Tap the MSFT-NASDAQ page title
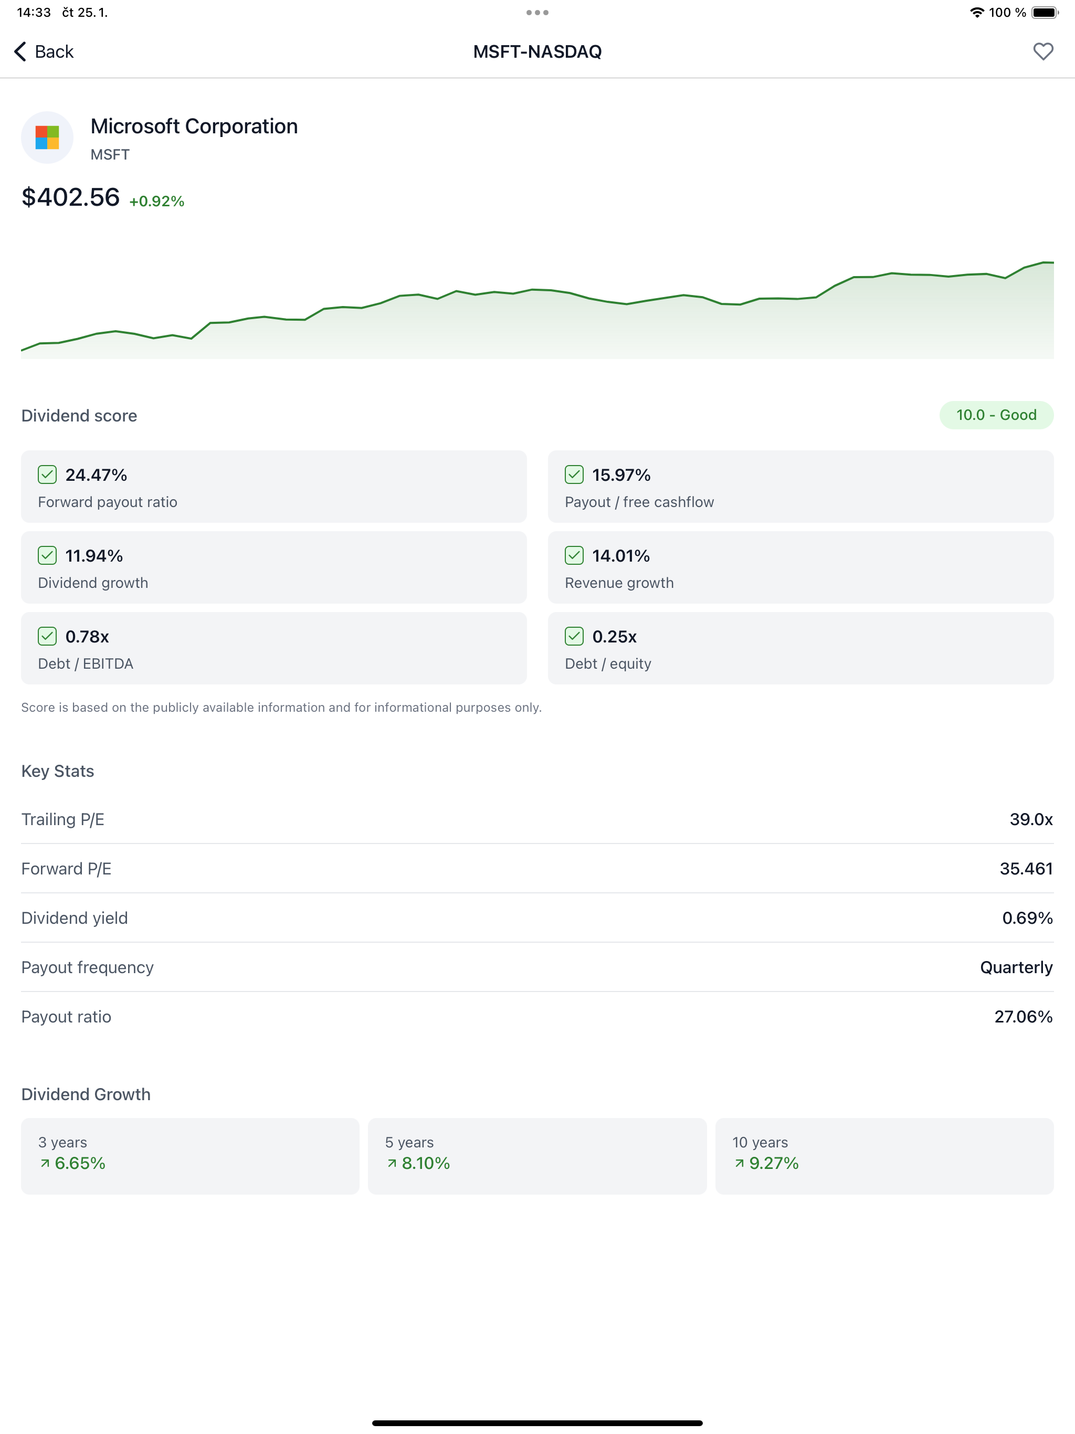The image size is (1075, 1434). (x=537, y=51)
